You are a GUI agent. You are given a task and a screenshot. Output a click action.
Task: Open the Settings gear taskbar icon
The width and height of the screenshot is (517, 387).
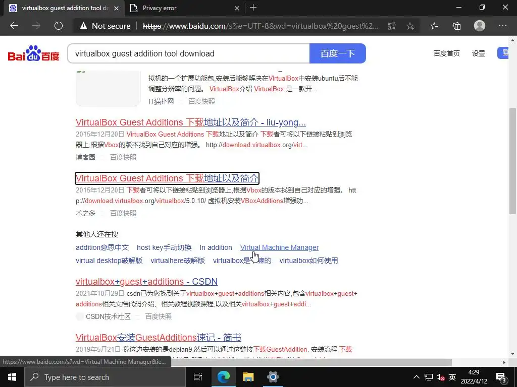click(x=273, y=377)
